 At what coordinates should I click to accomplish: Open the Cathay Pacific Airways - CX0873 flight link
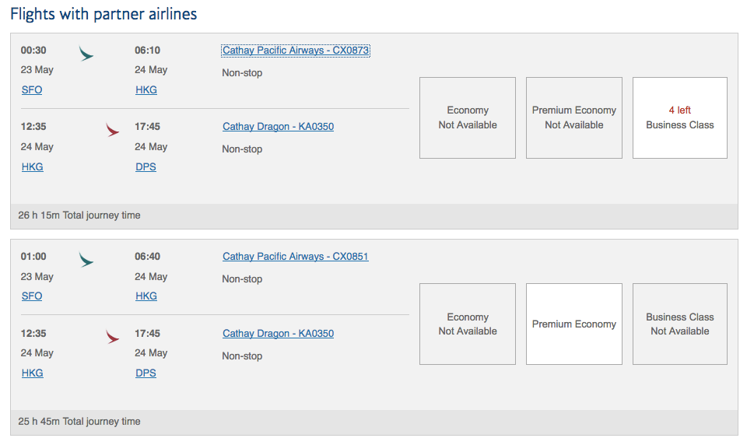pos(296,51)
